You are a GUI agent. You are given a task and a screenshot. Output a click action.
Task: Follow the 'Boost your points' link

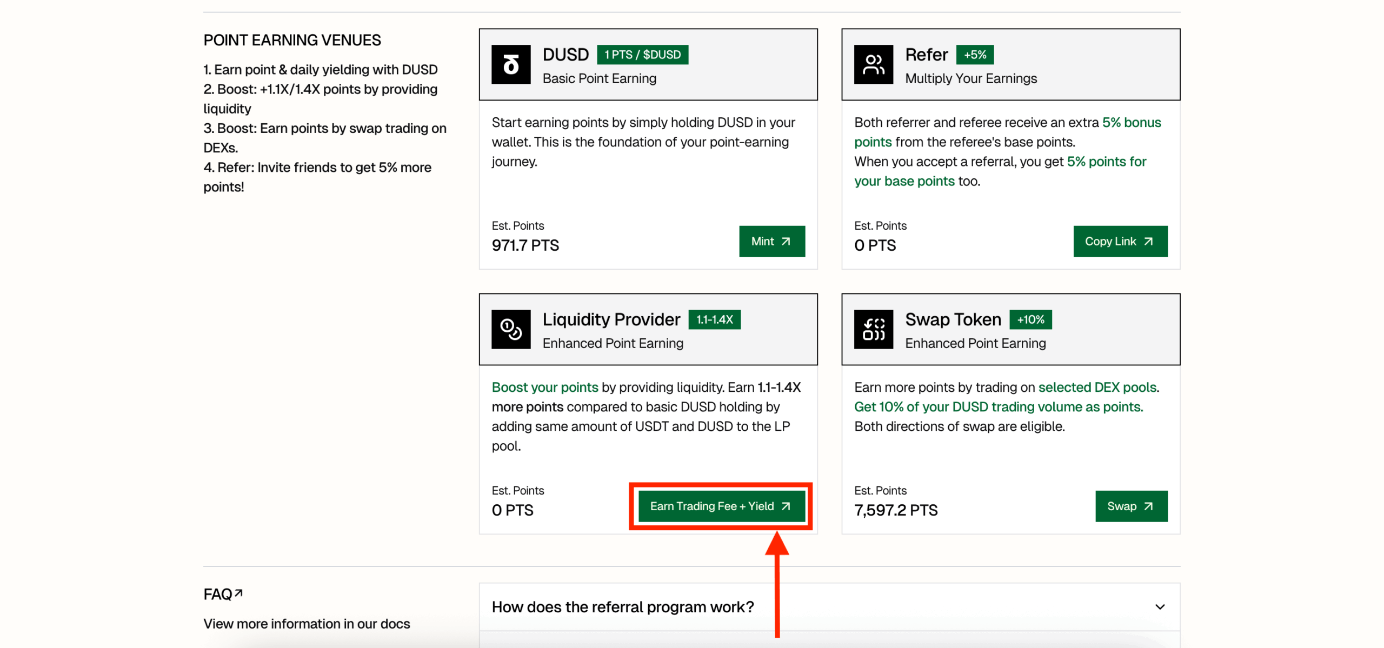pos(544,388)
